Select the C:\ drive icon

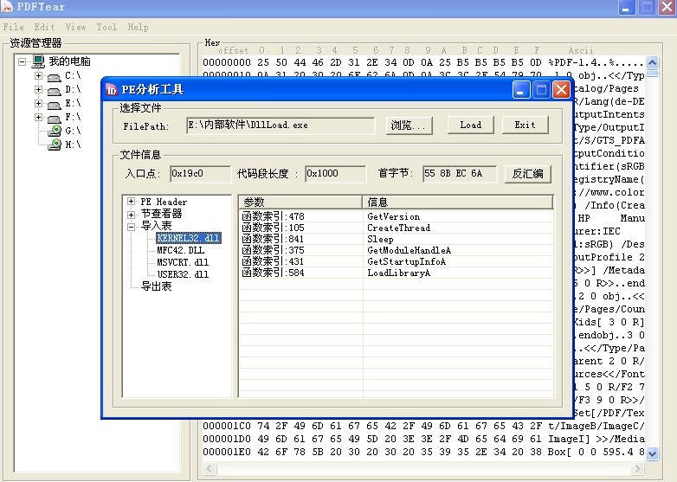[54, 76]
